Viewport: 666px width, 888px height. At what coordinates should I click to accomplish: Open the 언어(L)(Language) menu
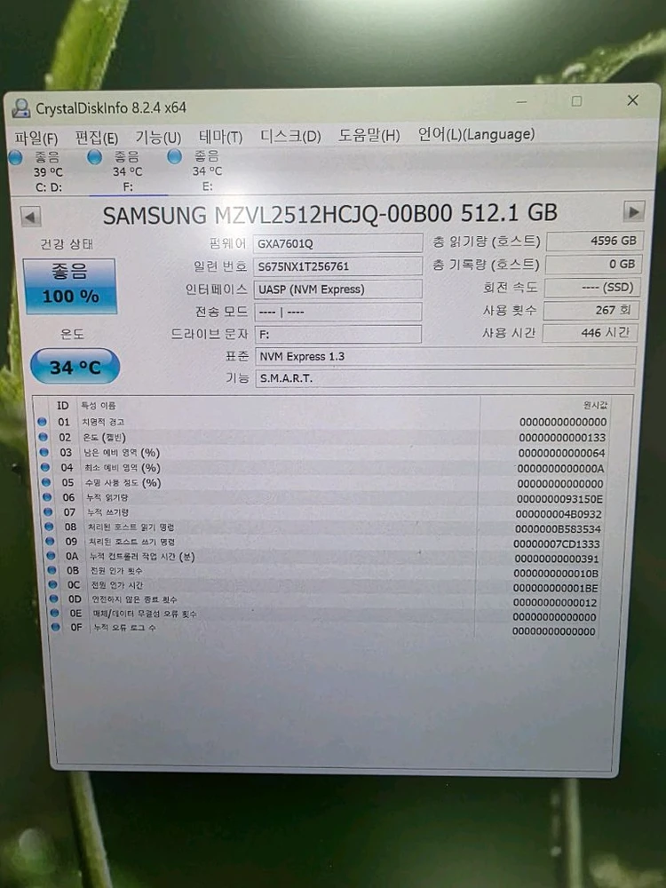point(476,134)
